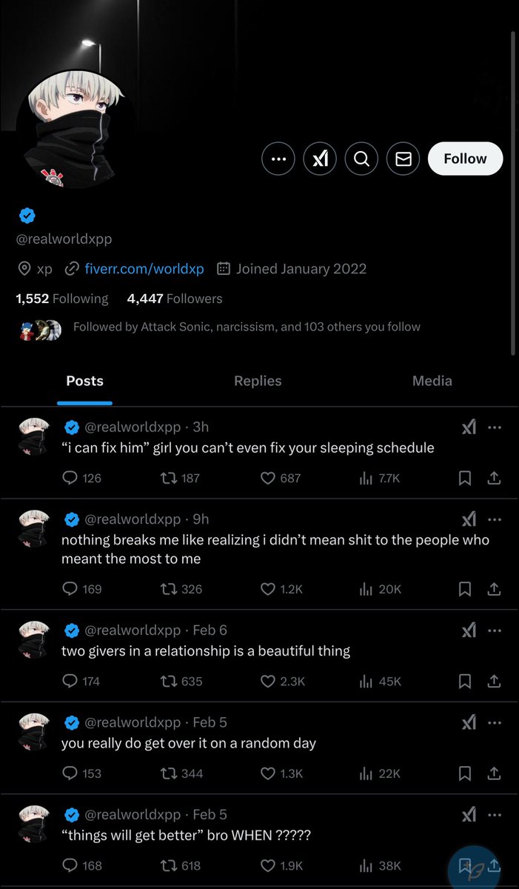Like the "i can fix him" post

(269, 479)
